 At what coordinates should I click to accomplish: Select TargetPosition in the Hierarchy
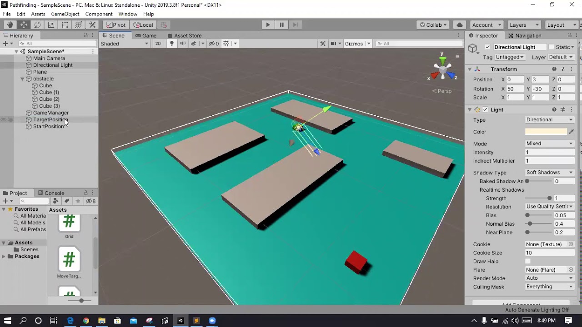coord(50,120)
